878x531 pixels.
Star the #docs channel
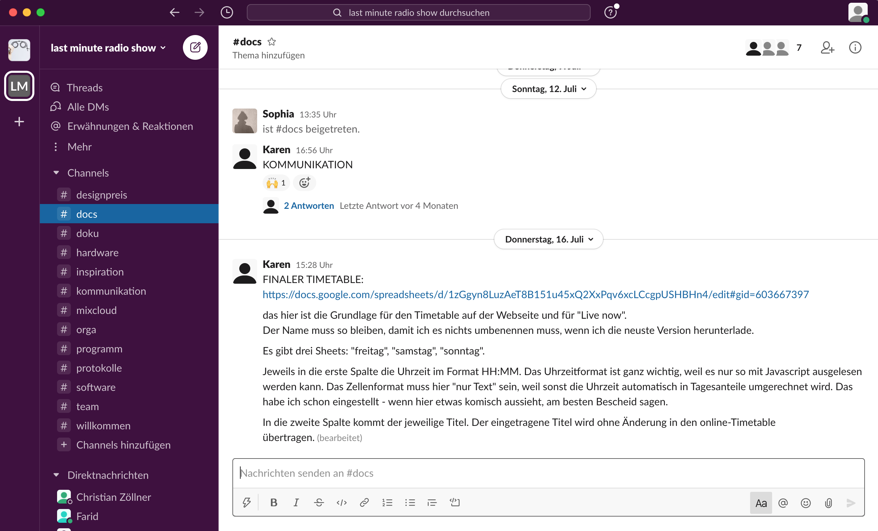pyautogui.click(x=272, y=42)
